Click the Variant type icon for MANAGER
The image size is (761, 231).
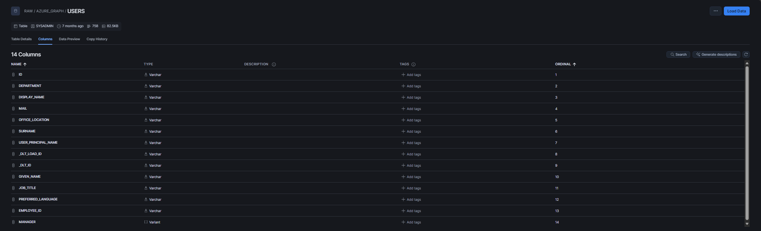coord(146,222)
